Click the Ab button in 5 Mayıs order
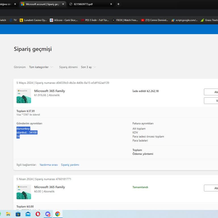 point(211,92)
